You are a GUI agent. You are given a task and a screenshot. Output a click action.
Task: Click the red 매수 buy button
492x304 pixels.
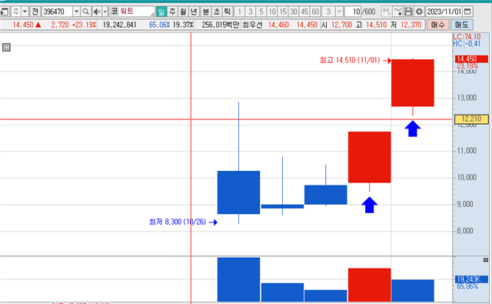437,25
